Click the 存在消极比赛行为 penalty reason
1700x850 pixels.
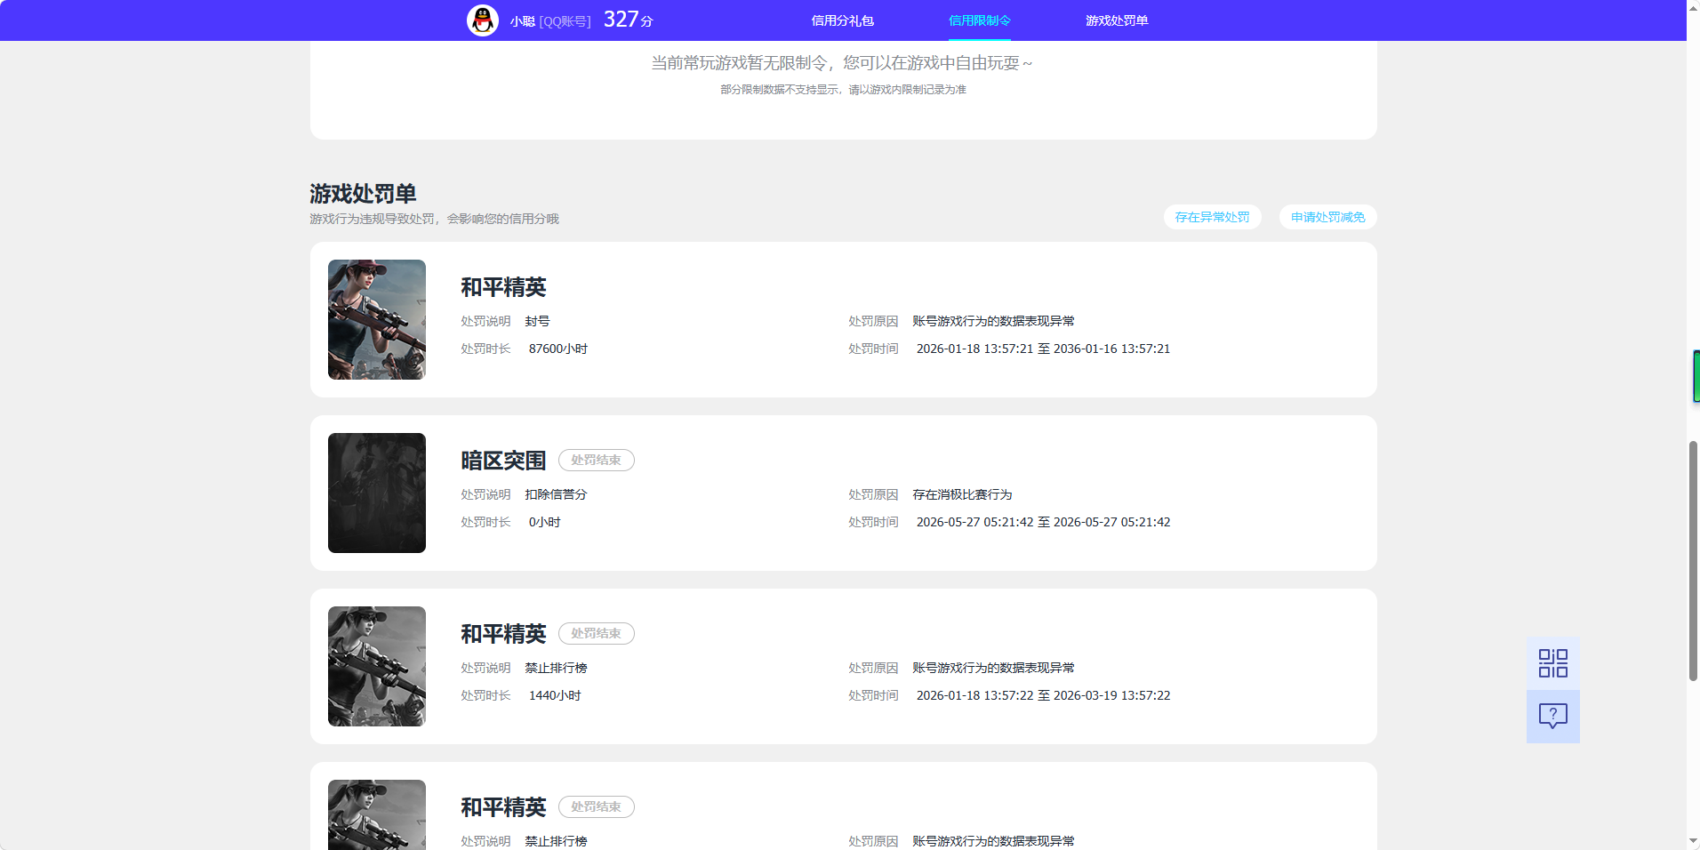click(962, 494)
